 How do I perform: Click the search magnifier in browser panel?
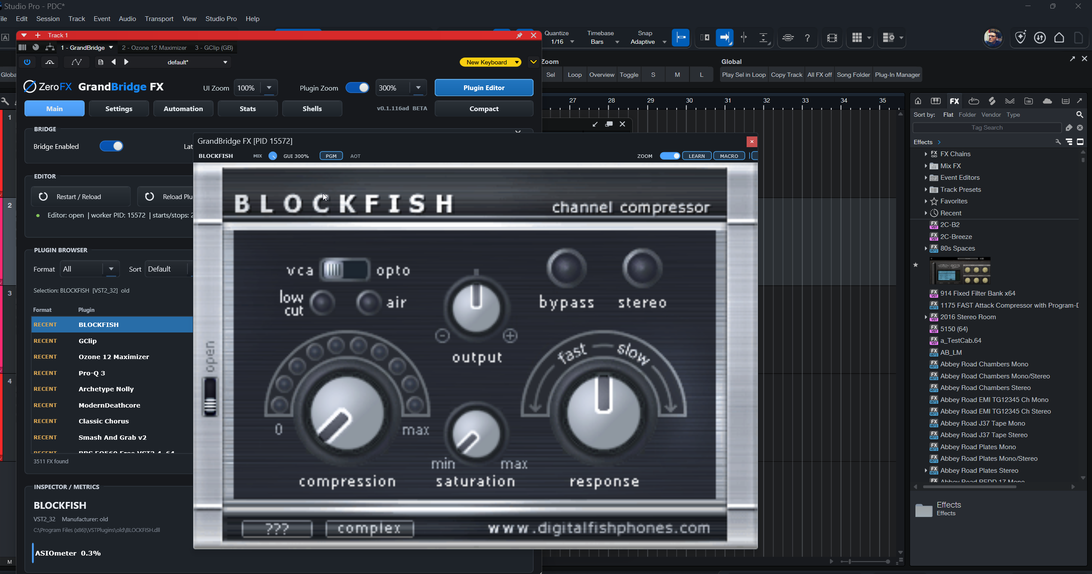[1080, 115]
